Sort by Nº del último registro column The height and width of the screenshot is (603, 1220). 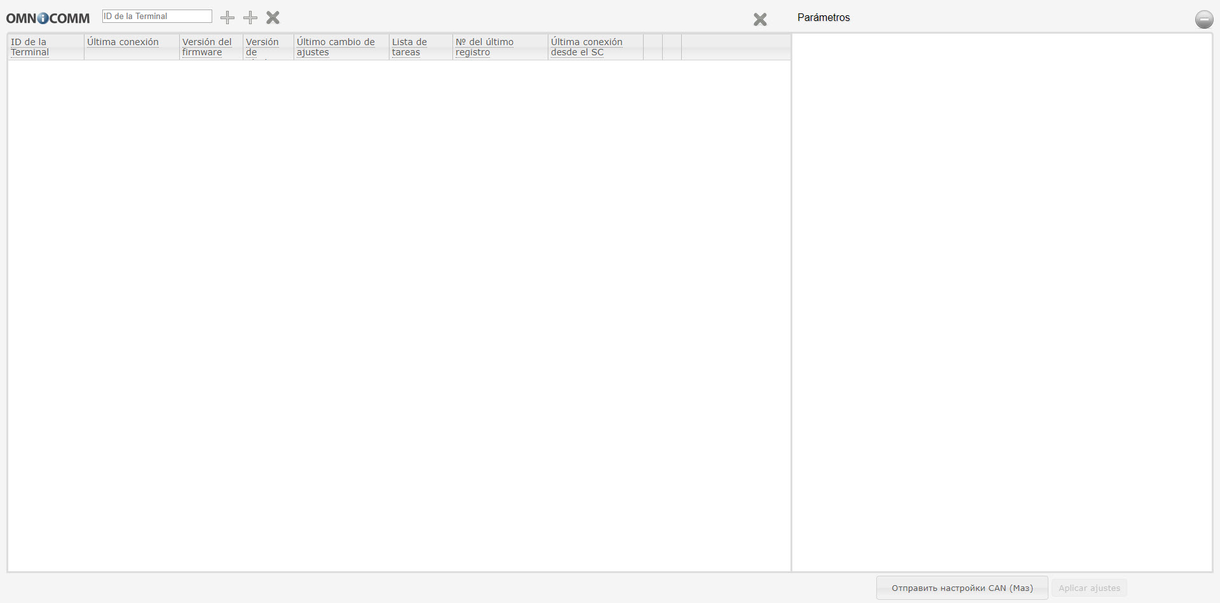pyautogui.click(x=484, y=47)
